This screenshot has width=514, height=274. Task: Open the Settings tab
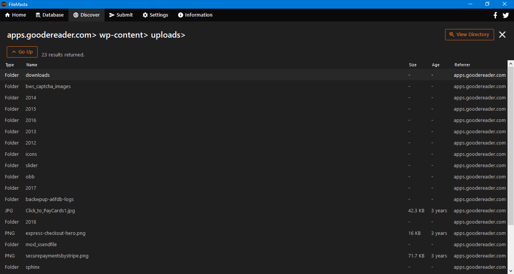tap(155, 15)
